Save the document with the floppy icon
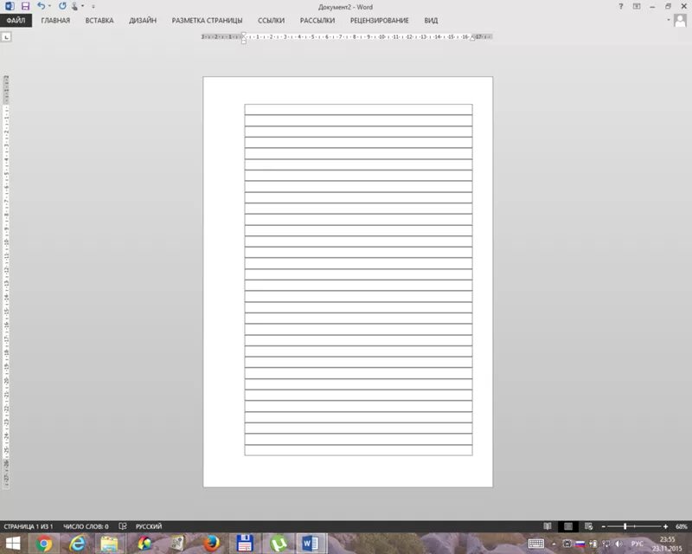The width and height of the screenshot is (692, 554). [26, 6]
